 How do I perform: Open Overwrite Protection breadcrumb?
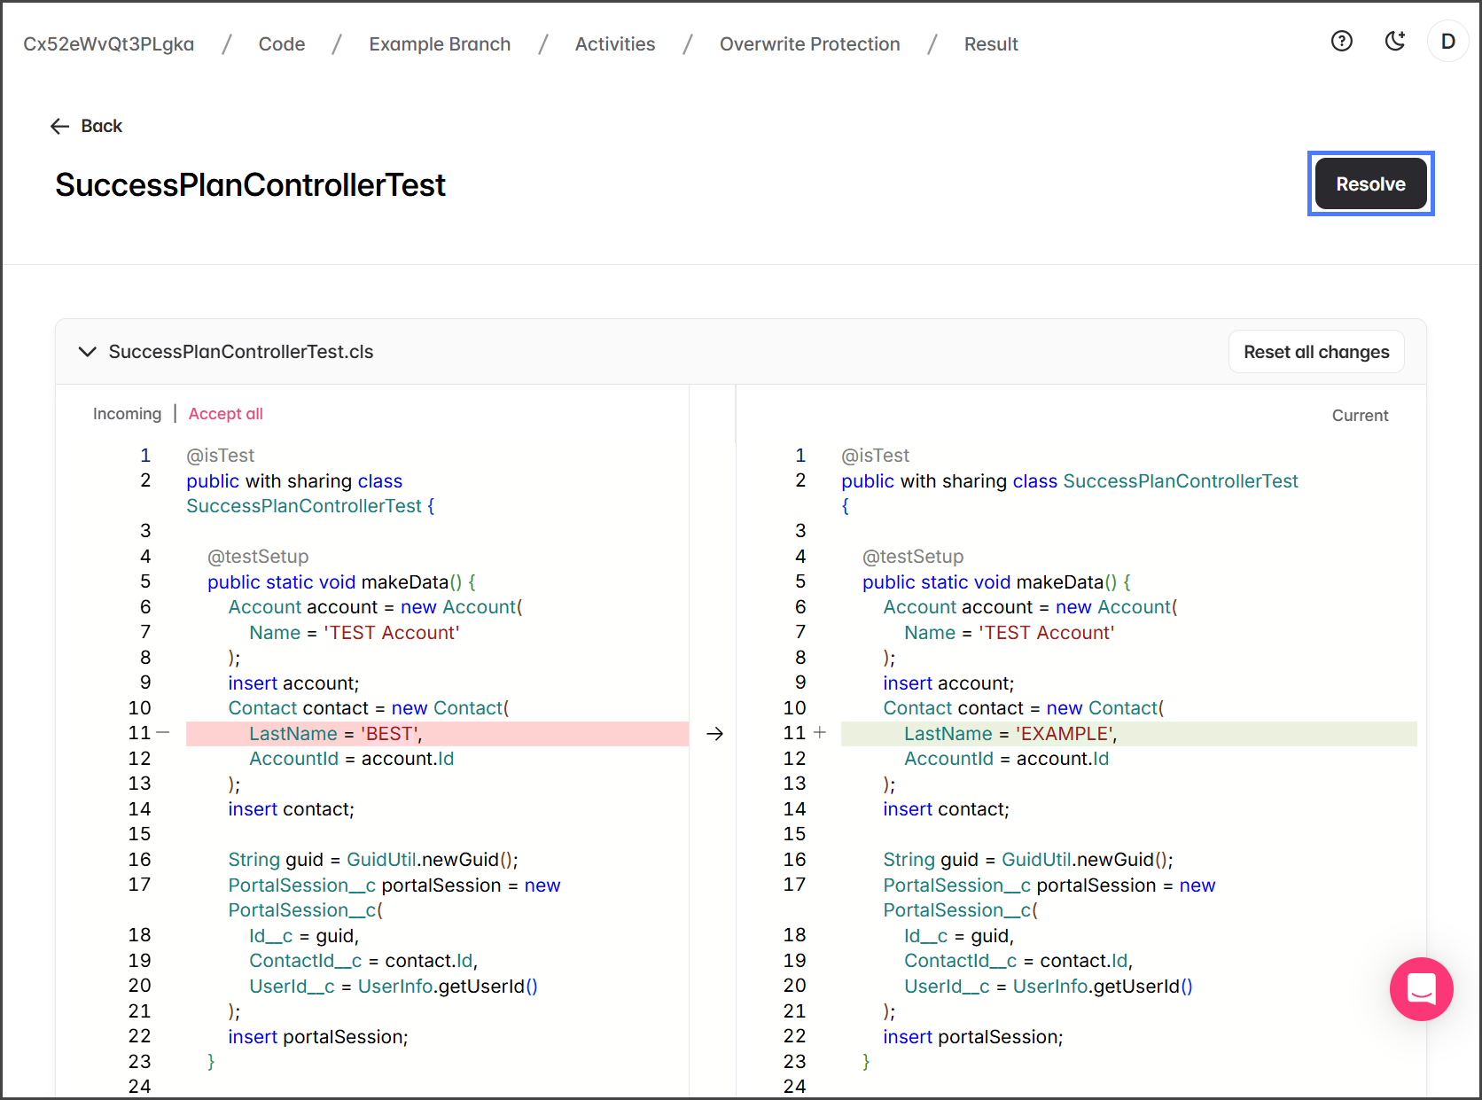[809, 44]
